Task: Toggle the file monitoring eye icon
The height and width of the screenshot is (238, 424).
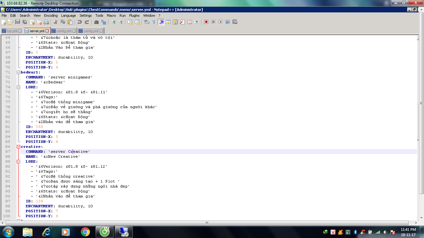Action: tap(197, 22)
